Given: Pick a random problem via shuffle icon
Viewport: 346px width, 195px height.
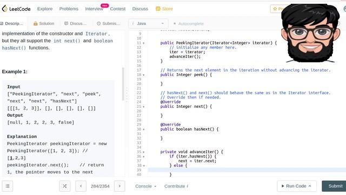Looking at the screenshot, I should click(65, 186).
